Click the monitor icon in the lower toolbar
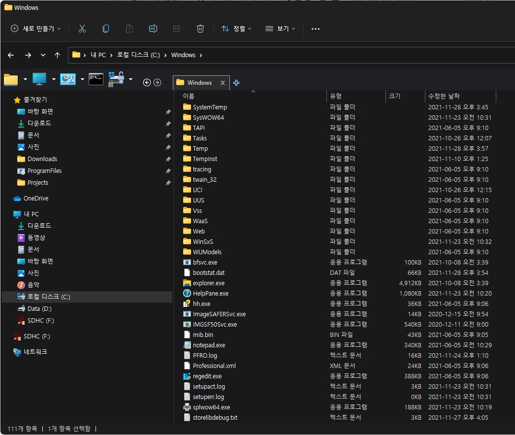The image size is (515, 435). (x=39, y=79)
